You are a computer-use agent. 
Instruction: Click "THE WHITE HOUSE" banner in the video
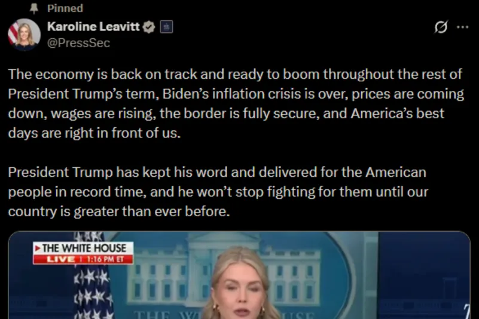pos(83,248)
